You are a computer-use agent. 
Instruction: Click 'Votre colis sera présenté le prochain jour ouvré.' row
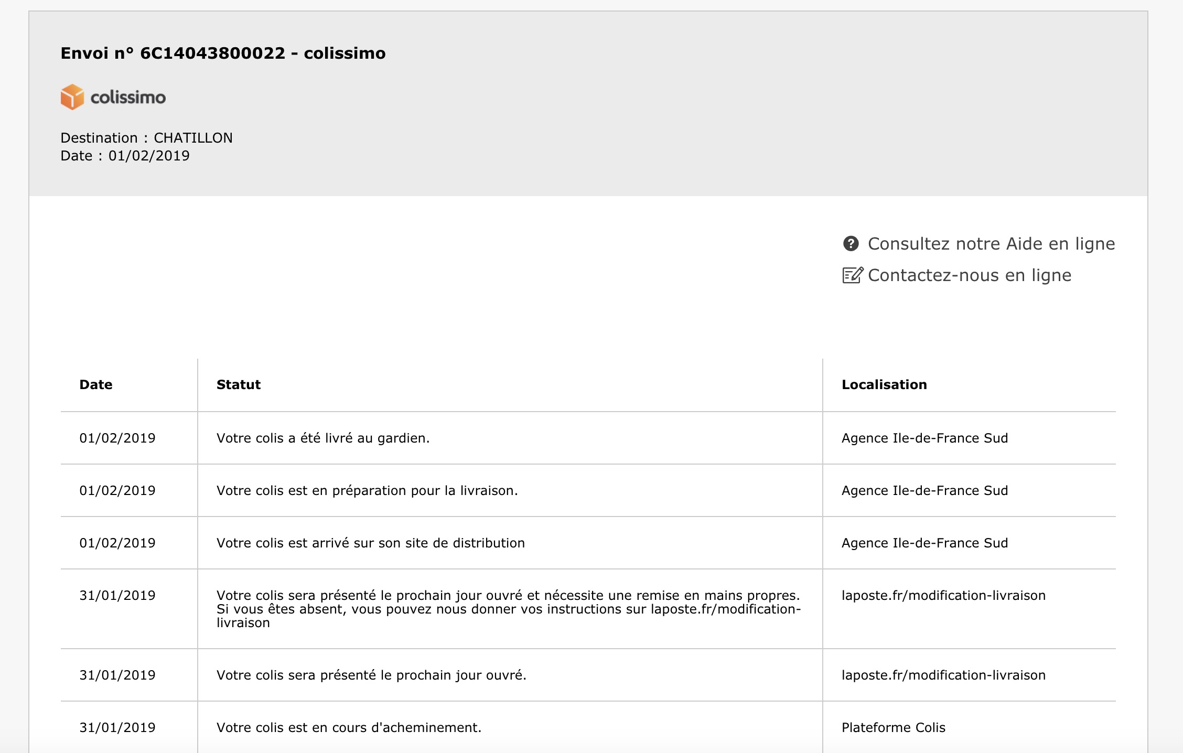click(371, 675)
